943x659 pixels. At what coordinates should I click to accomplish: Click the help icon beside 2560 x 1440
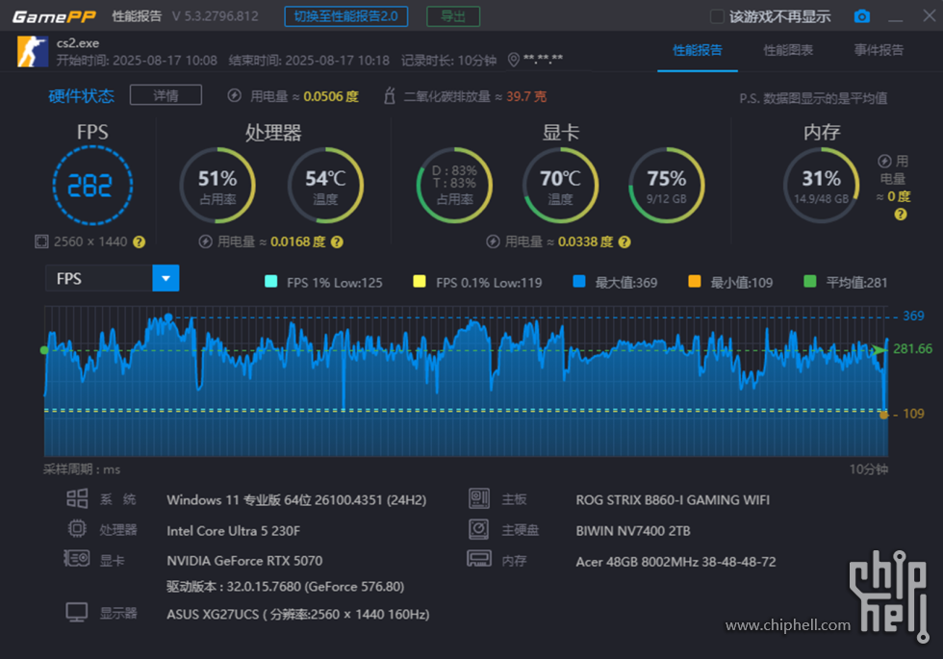click(139, 241)
